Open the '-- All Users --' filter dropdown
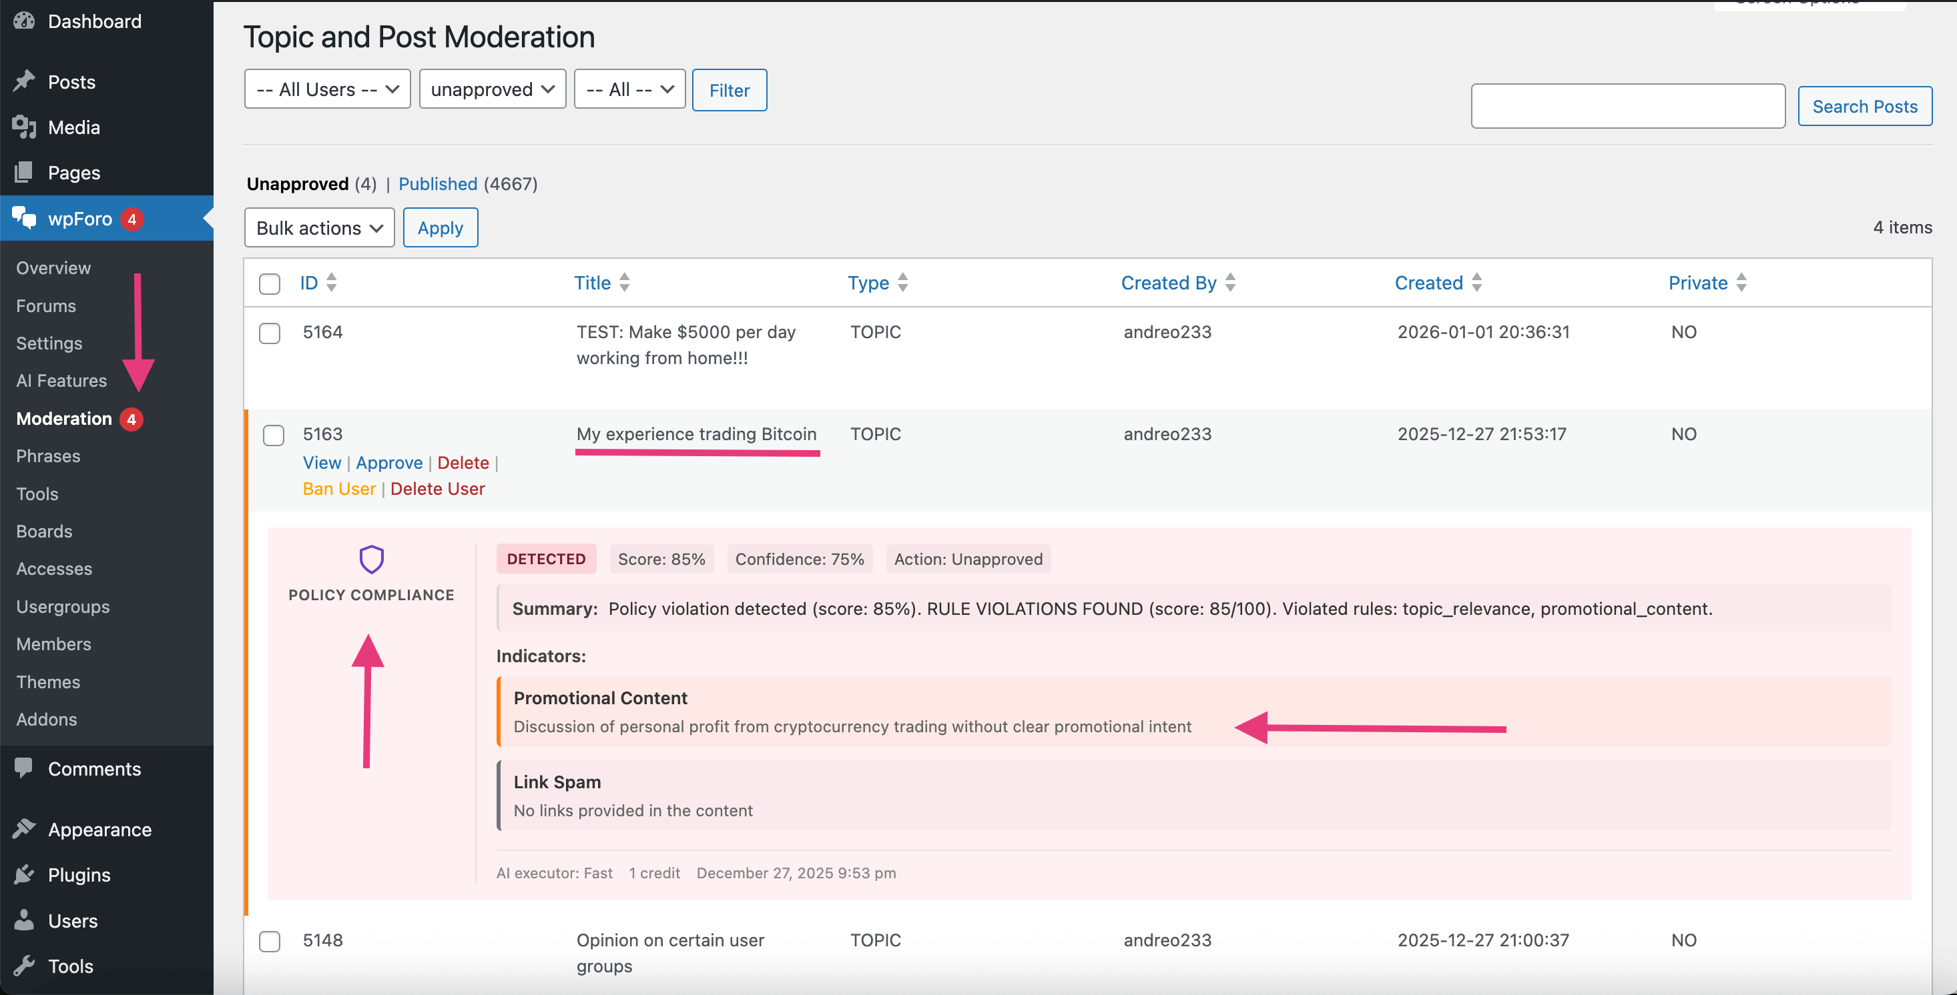Screen dimensions: 1957x995 point(326,89)
